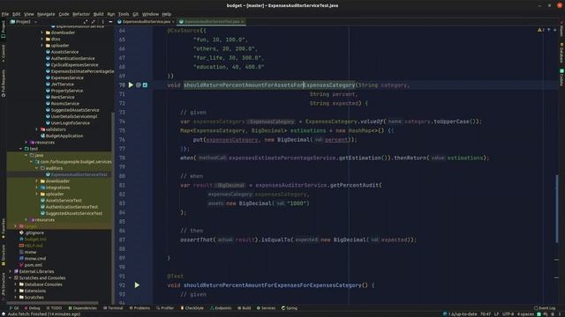
Task: Open SuggestedAssetsServiceTest file
Action: [72, 213]
